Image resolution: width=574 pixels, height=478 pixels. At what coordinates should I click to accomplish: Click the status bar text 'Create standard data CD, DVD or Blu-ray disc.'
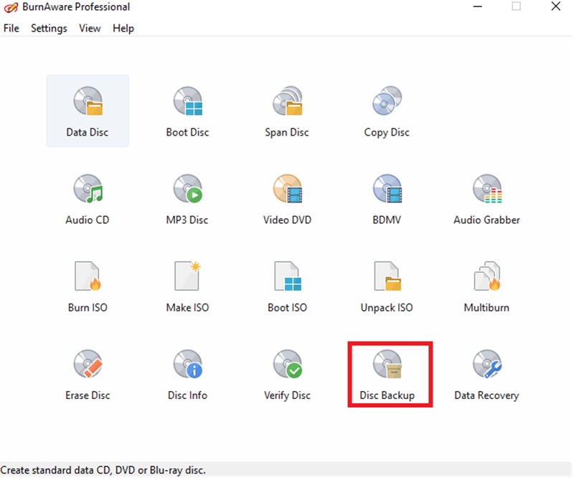pos(103,470)
